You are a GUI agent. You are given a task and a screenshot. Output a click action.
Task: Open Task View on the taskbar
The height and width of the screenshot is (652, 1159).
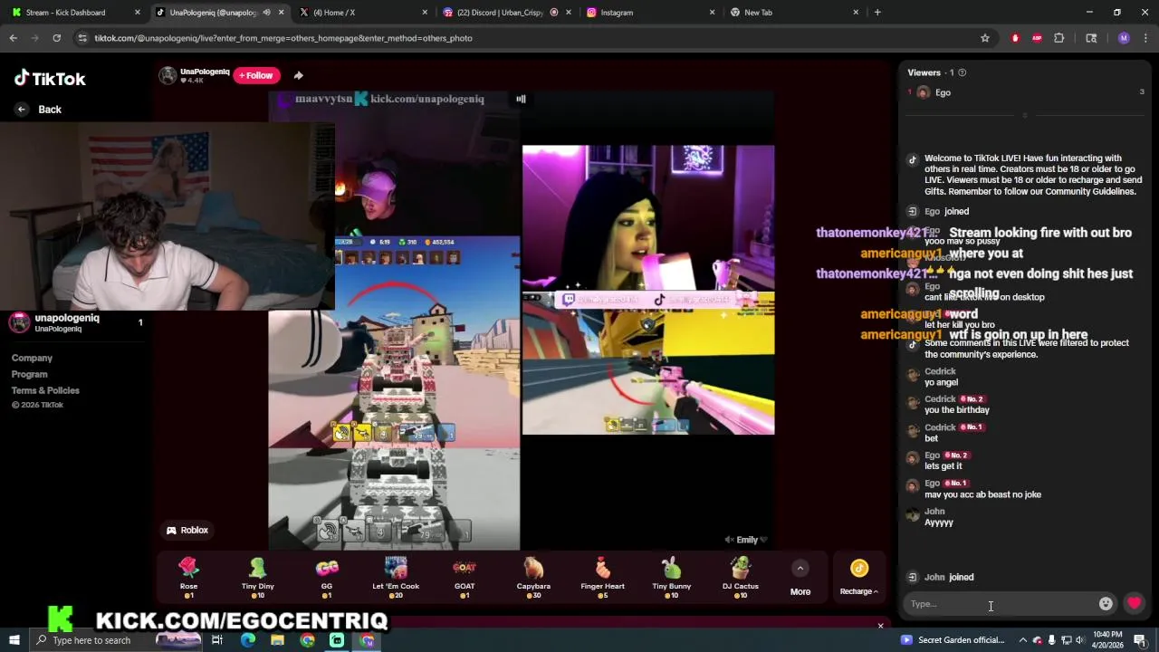click(217, 640)
